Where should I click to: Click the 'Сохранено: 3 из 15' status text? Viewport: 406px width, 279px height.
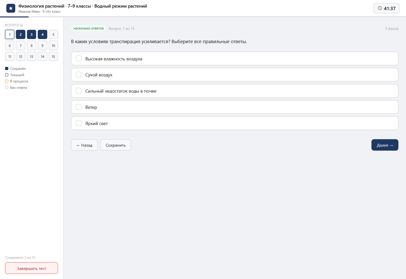20,257
